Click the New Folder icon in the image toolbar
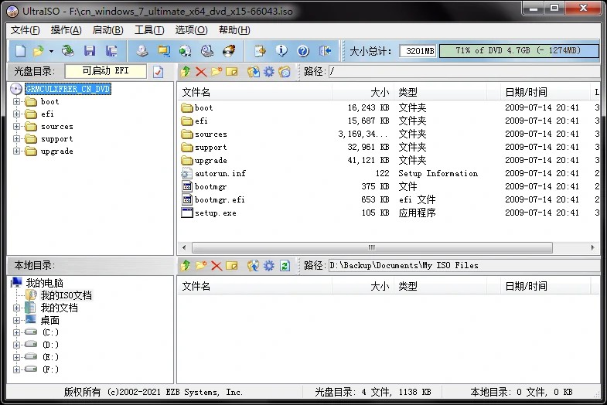Viewport: 607px width, 405px height. tap(217, 72)
